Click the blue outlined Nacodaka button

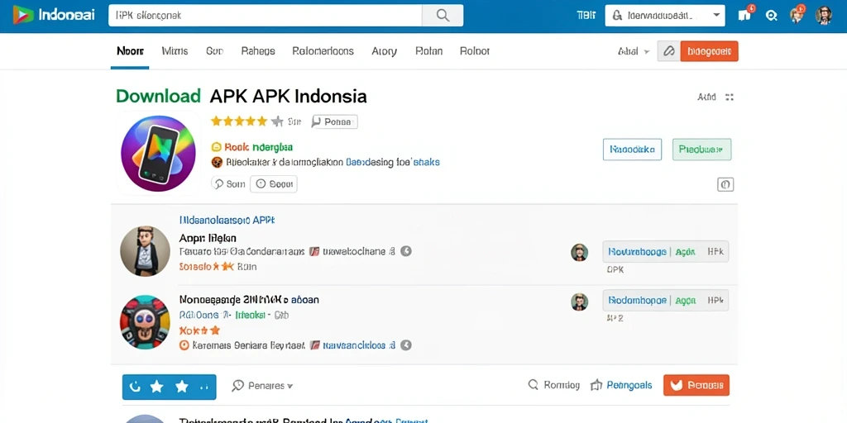[x=632, y=150]
